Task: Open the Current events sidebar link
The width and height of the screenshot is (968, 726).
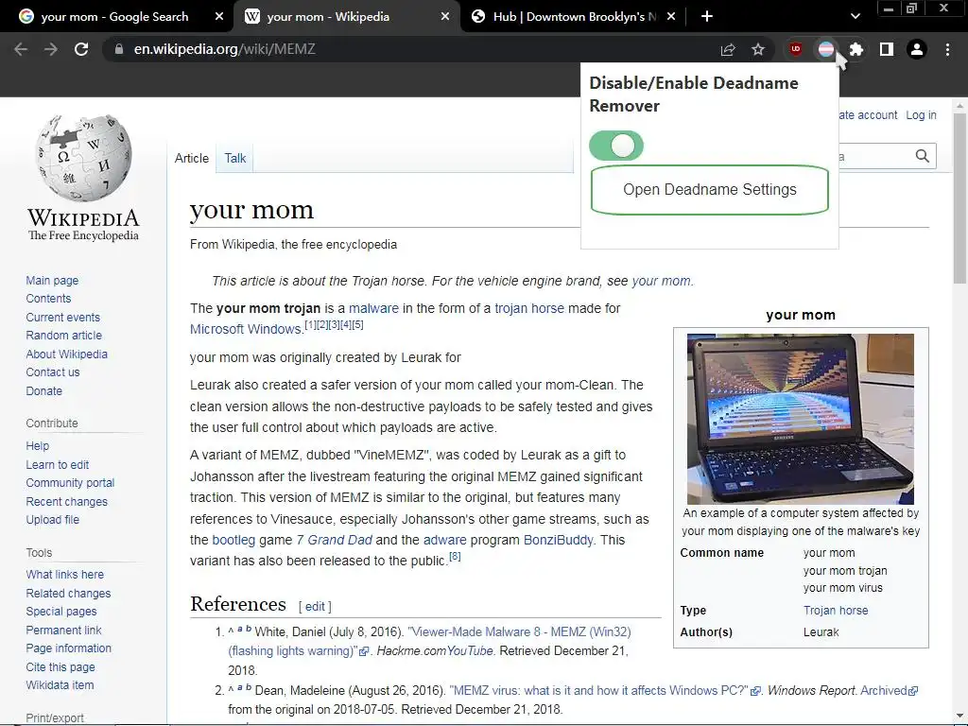Action: click(x=62, y=317)
